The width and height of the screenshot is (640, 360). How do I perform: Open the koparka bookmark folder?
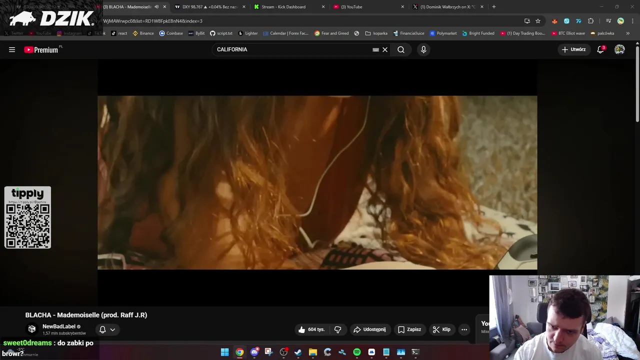376,33
